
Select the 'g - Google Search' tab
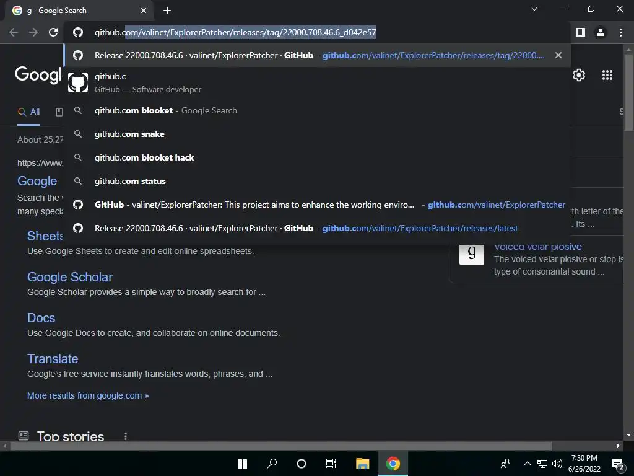79,11
